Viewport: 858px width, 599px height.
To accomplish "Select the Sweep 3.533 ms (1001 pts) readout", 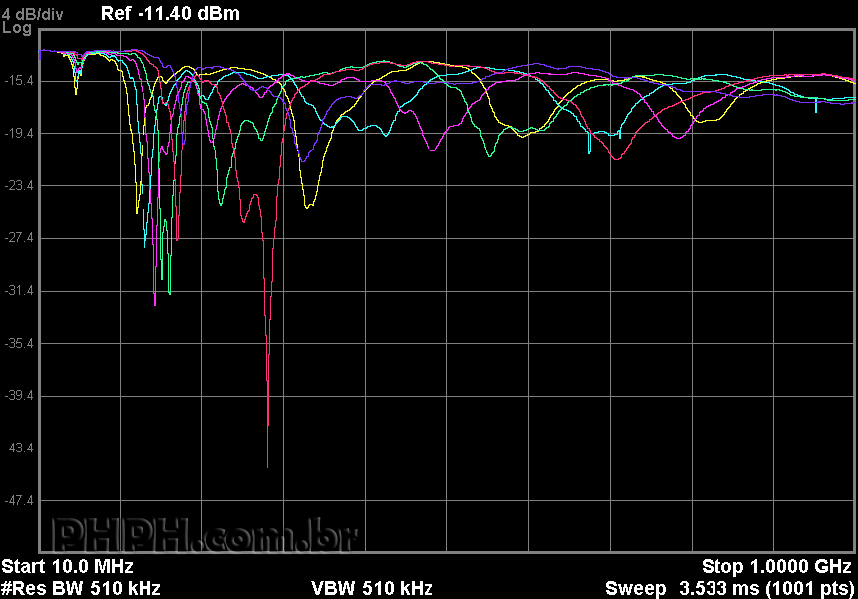I will 729,587.
